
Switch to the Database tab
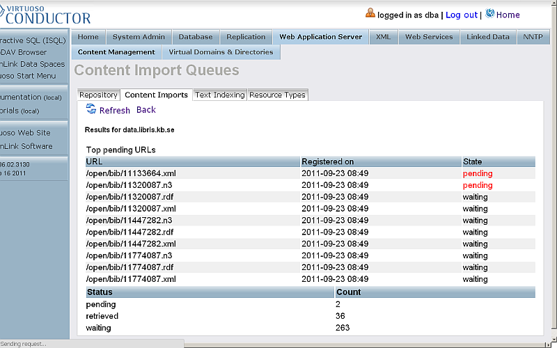pyautogui.click(x=196, y=37)
